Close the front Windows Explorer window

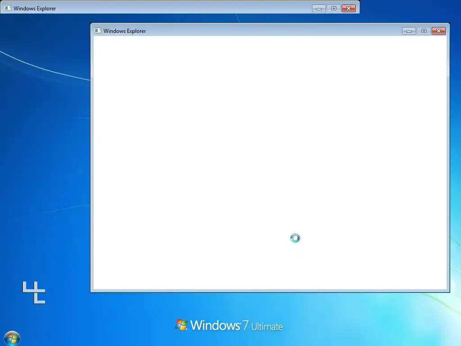click(x=438, y=31)
